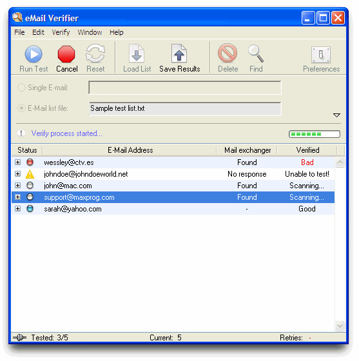Expand the support@maxprog.com row
The width and height of the screenshot is (359, 361).
17,197
